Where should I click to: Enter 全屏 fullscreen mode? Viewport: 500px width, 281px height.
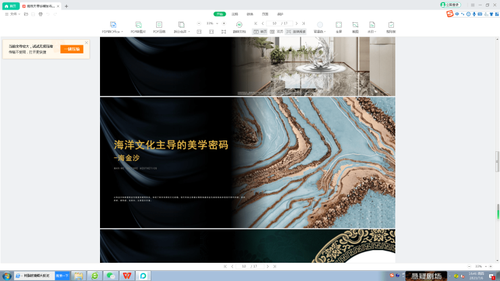339,24
